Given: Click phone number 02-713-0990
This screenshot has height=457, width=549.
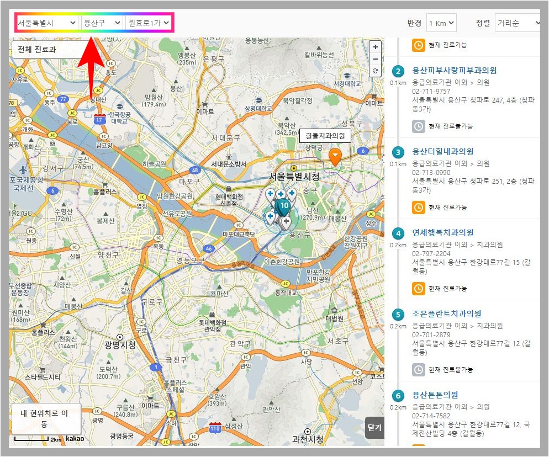Looking at the screenshot, I should coord(431,173).
